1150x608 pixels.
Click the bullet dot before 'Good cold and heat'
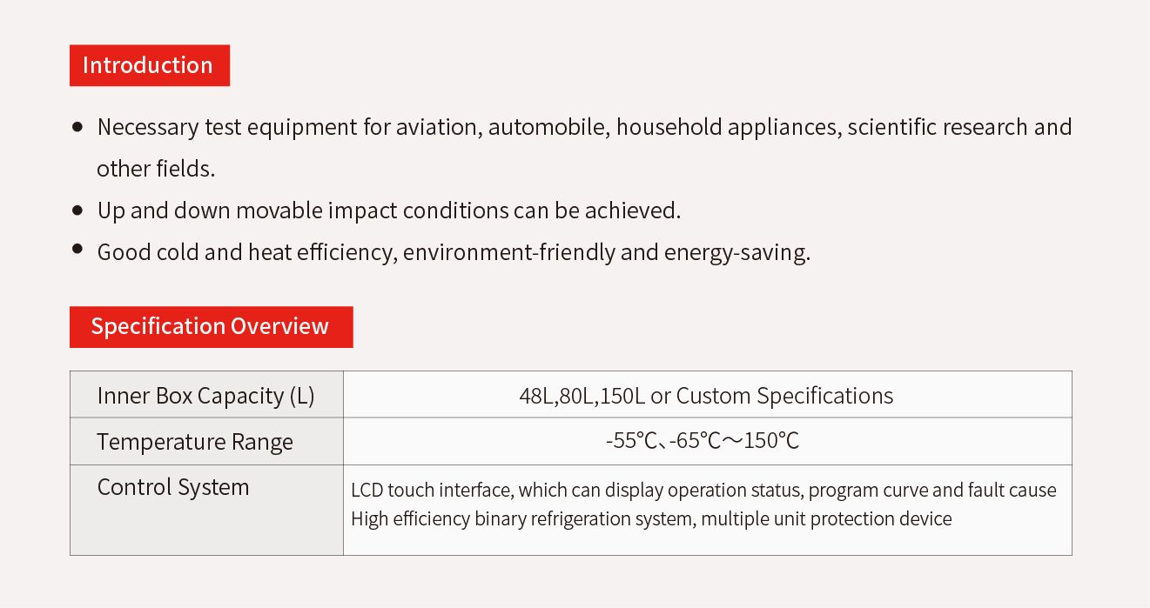(x=78, y=251)
